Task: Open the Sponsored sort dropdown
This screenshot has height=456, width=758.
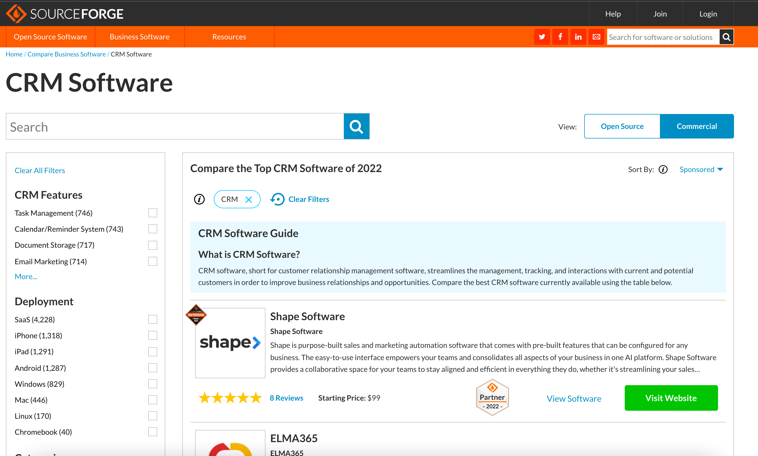Action: point(701,169)
